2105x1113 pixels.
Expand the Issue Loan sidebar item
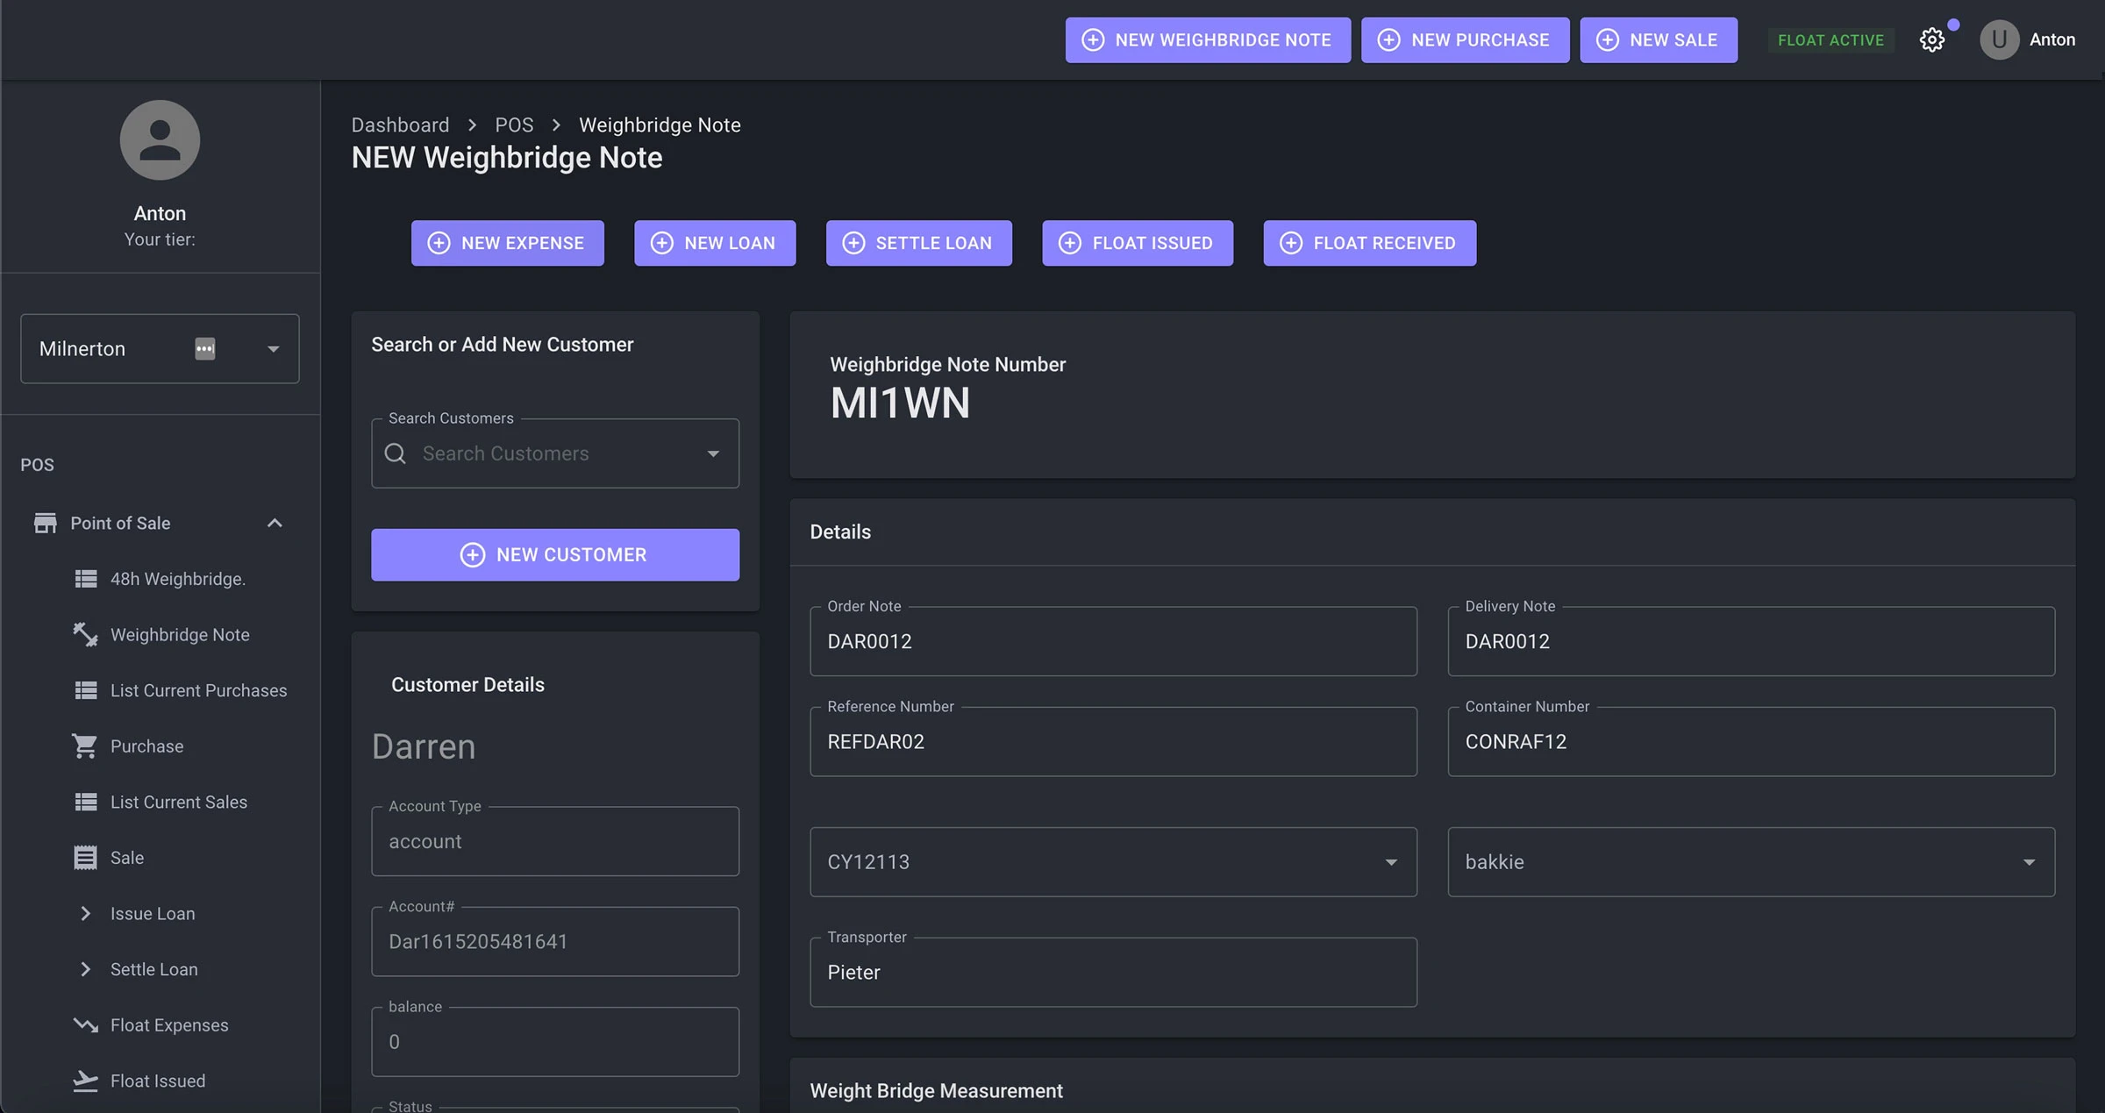[85, 913]
